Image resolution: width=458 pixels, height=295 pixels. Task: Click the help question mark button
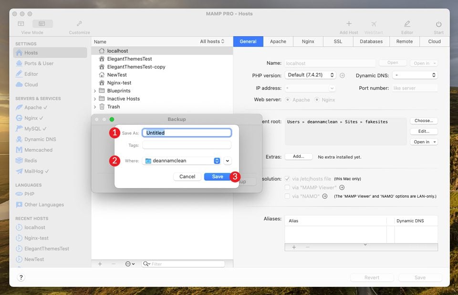21,277
